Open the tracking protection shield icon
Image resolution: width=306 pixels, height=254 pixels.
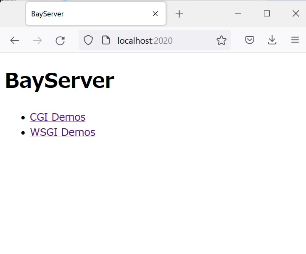[x=88, y=40]
